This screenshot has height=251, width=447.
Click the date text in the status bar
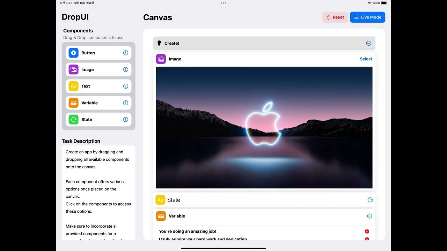(84, 3)
